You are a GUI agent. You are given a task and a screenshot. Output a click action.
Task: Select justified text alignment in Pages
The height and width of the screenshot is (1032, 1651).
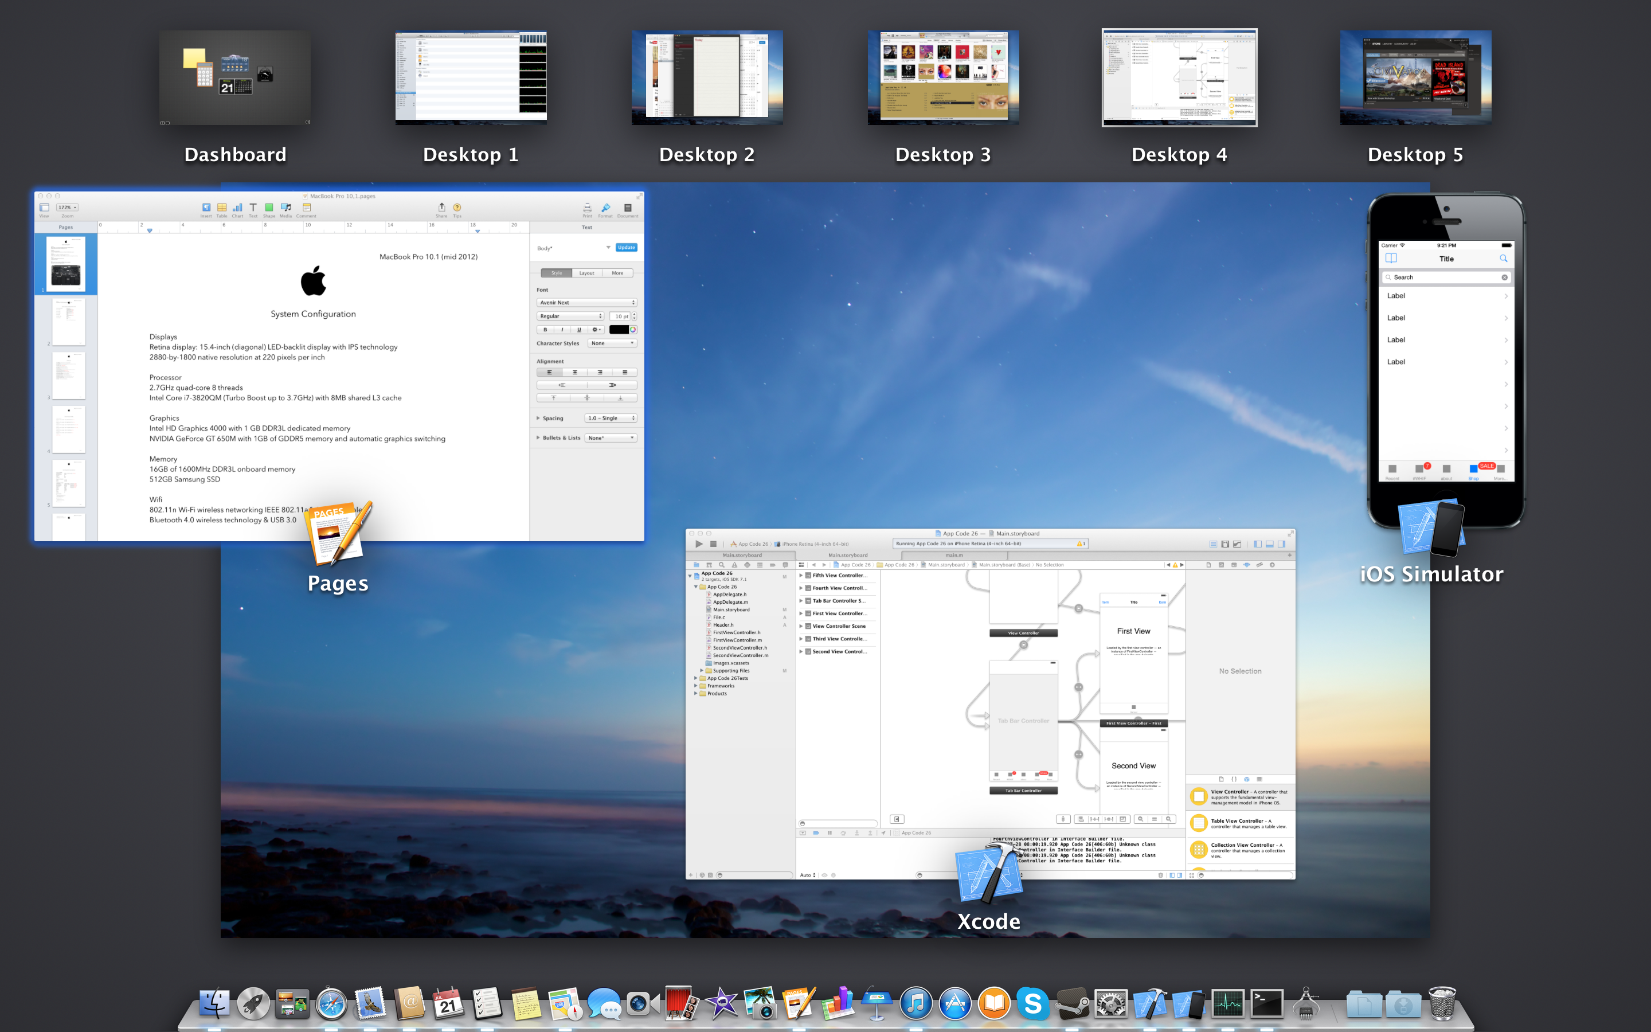pos(625,373)
